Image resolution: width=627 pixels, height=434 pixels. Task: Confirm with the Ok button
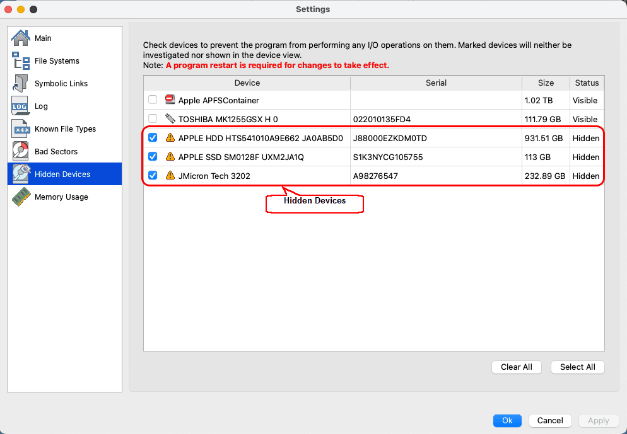(x=507, y=420)
